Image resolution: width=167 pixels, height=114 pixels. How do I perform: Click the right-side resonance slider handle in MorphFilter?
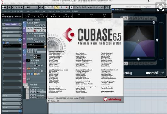click(x=157, y=40)
